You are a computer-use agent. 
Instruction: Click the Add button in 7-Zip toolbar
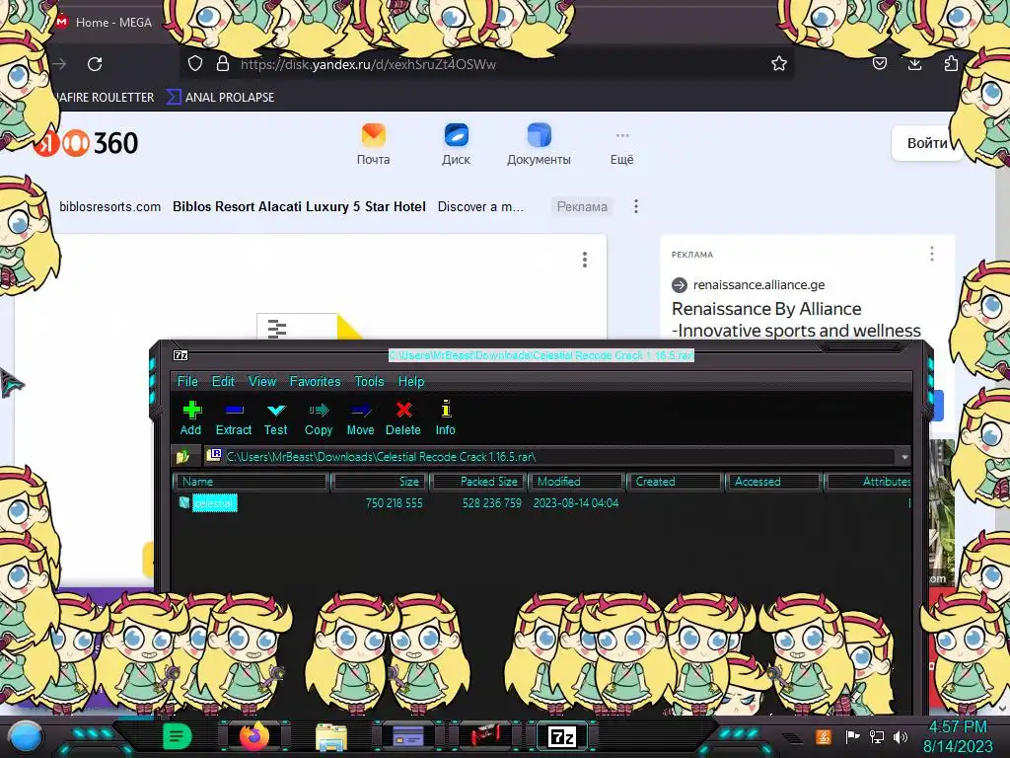190,418
